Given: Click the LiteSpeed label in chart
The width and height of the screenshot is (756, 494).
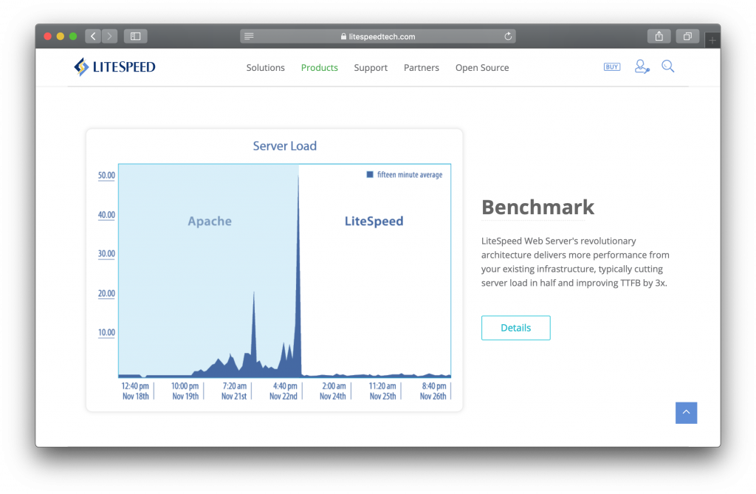Looking at the screenshot, I should click(374, 221).
